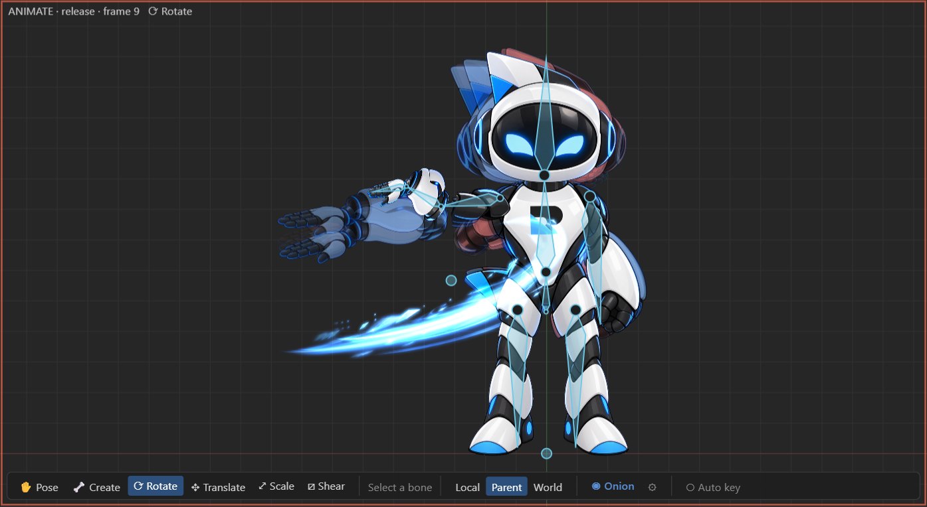Select the thigh joint of the leg beside the slash
This screenshot has width=927, height=507.
[518, 310]
